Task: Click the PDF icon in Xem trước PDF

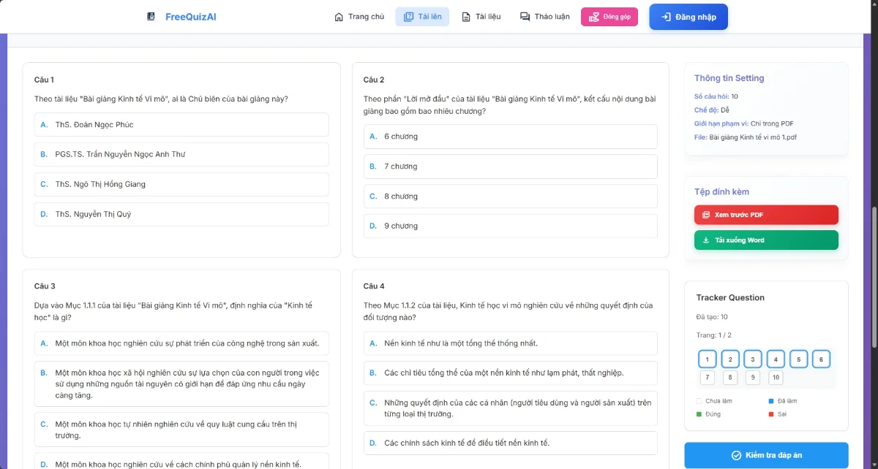Action: 706,215
